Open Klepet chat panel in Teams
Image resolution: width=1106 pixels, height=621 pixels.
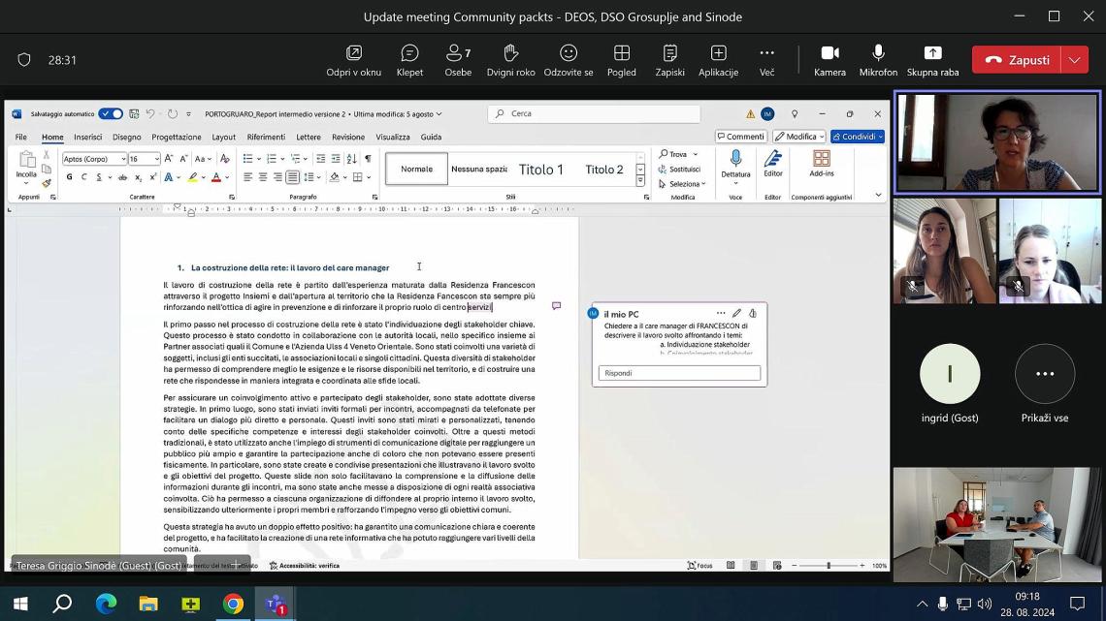[409, 60]
